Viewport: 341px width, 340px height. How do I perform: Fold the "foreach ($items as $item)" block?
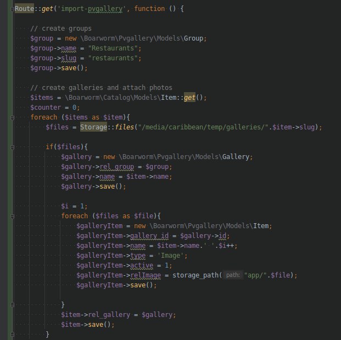[x=13, y=118]
